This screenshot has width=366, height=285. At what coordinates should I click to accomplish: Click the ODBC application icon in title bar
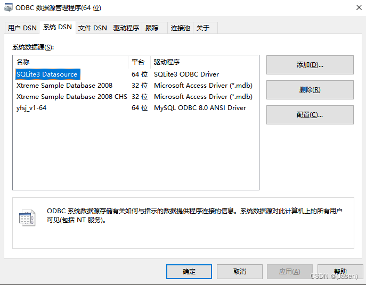point(7,8)
